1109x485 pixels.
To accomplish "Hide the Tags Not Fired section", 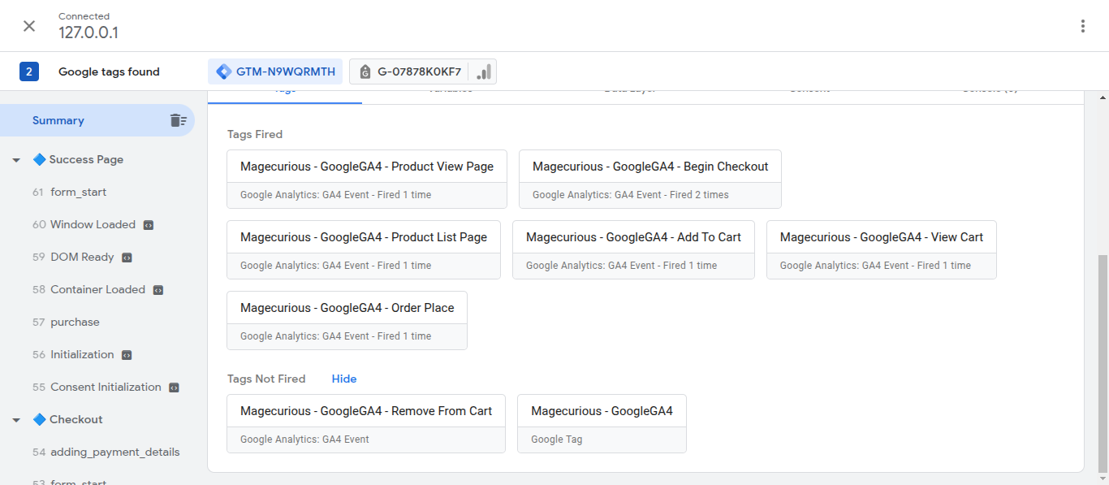I will [x=343, y=379].
